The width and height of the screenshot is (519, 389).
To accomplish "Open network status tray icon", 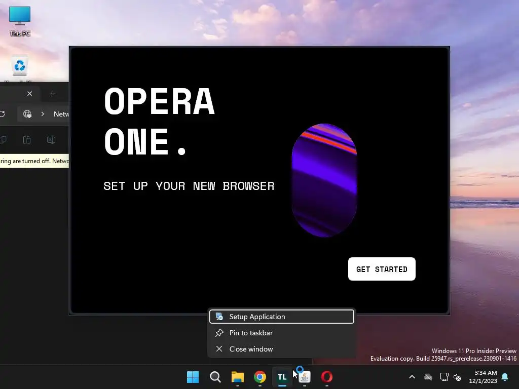I will tap(444, 377).
